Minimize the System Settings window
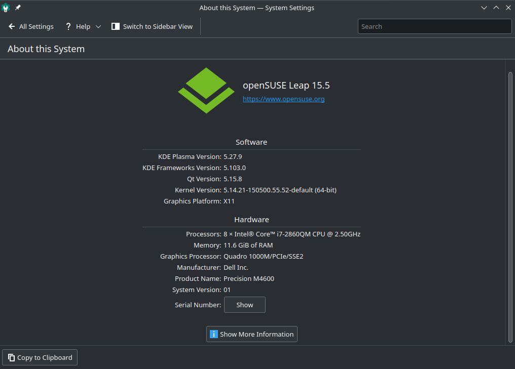The image size is (515, 369). pyautogui.click(x=484, y=8)
